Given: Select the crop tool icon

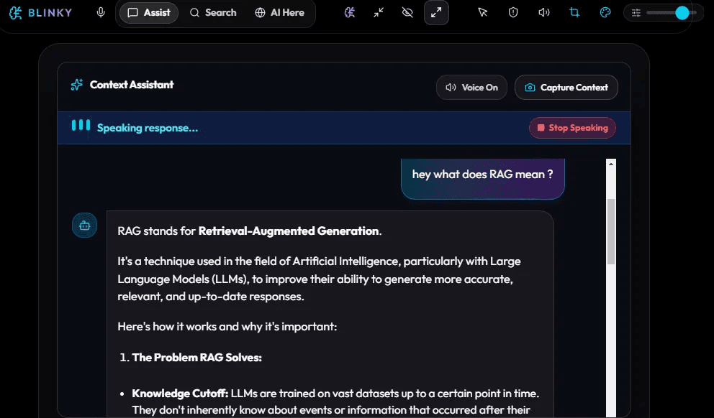Looking at the screenshot, I should [574, 13].
